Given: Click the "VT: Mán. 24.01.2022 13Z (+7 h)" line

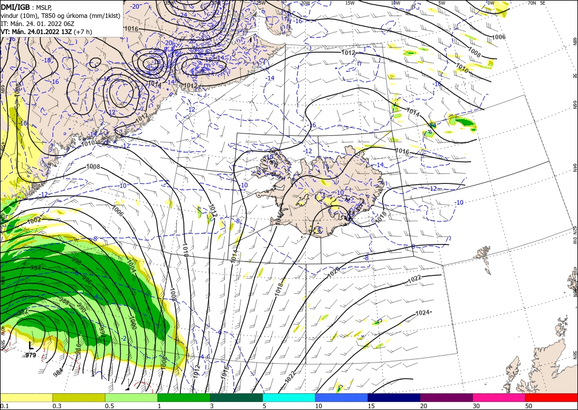Looking at the screenshot, I should pos(46,32).
